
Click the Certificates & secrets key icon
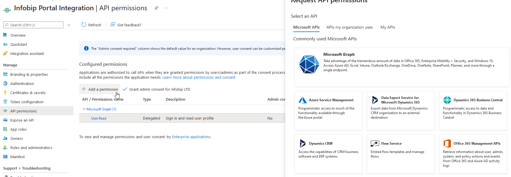pyautogui.click(x=5, y=93)
